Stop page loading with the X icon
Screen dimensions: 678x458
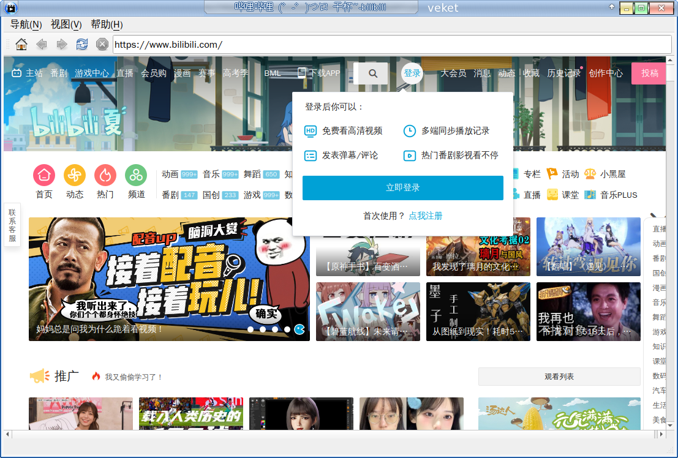point(102,44)
